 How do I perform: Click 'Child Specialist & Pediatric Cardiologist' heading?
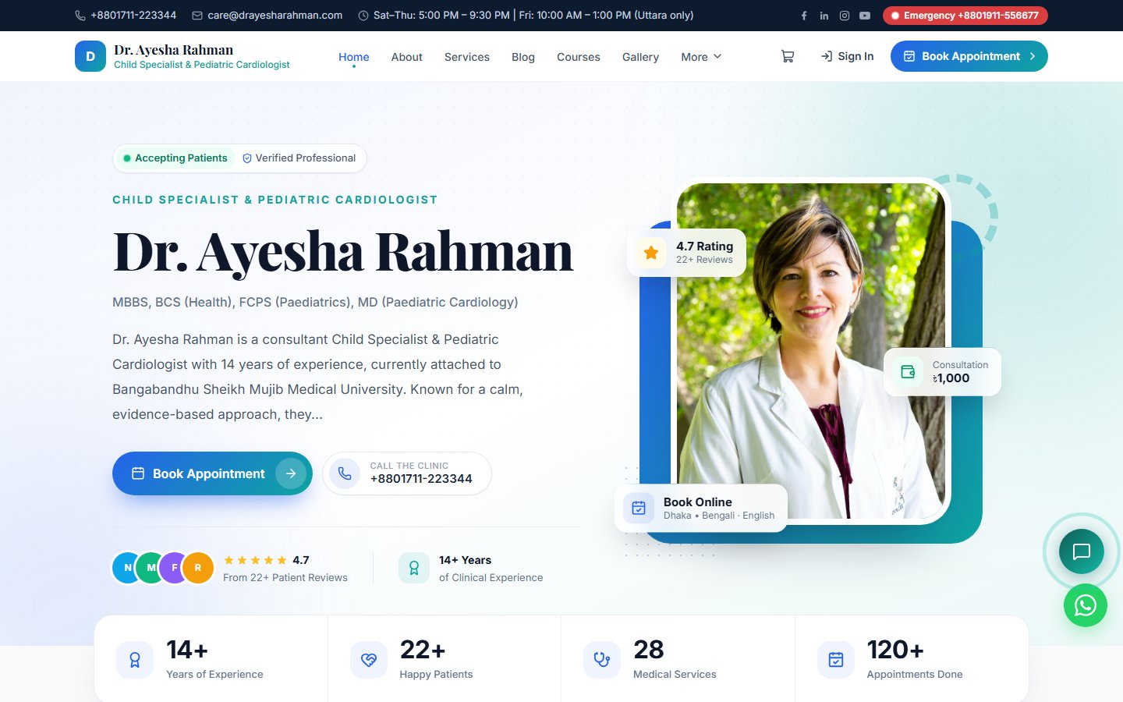[x=275, y=200]
